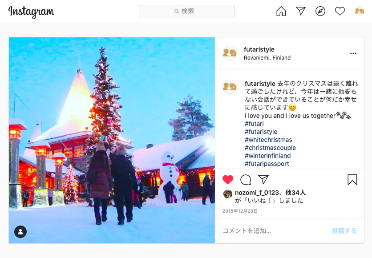372x258 pixels.
Task: Open direct messages paper plane icon in header
Action: click(x=301, y=11)
